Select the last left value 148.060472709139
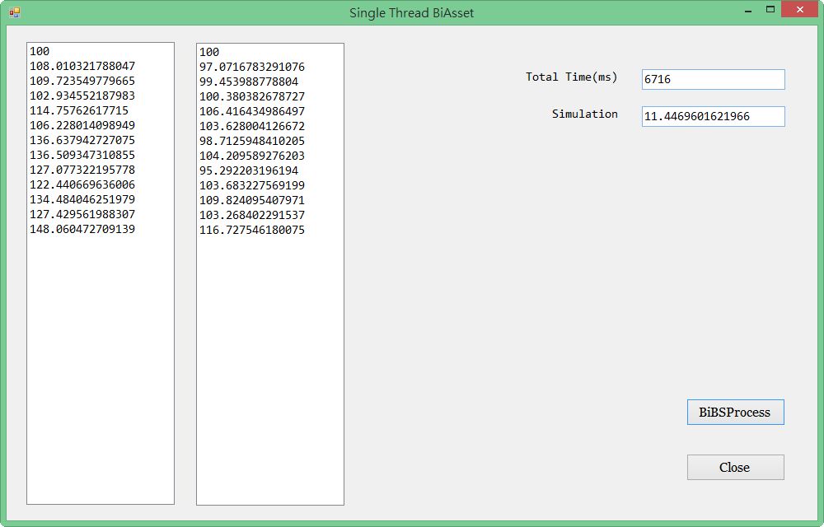The image size is (824, 527). tap(82, 229)
